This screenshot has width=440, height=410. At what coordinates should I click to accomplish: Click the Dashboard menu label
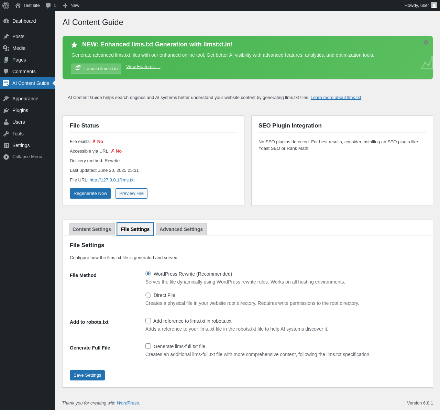pyautogui.click(x=24, y=21)
